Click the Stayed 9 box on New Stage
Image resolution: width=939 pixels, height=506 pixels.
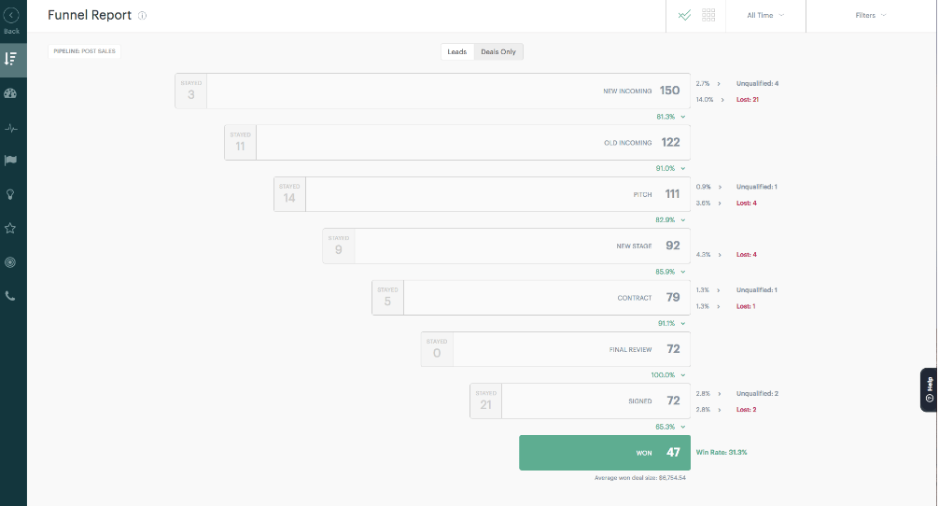pyautogui.click(x=339, y=246)
